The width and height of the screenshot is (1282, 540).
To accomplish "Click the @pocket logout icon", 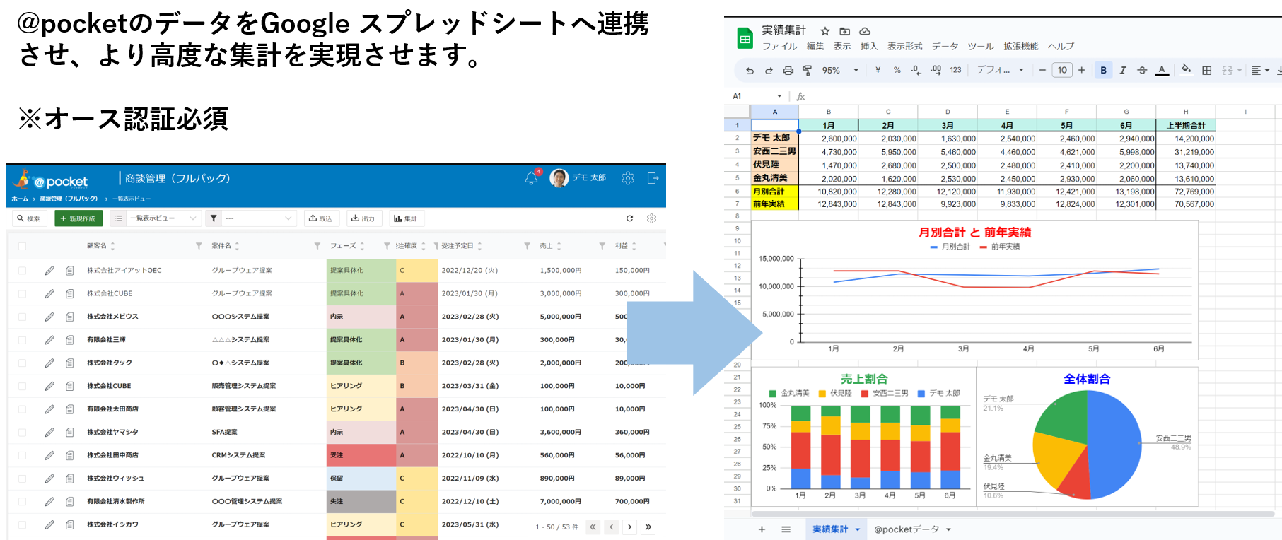I will pos(653,178).
